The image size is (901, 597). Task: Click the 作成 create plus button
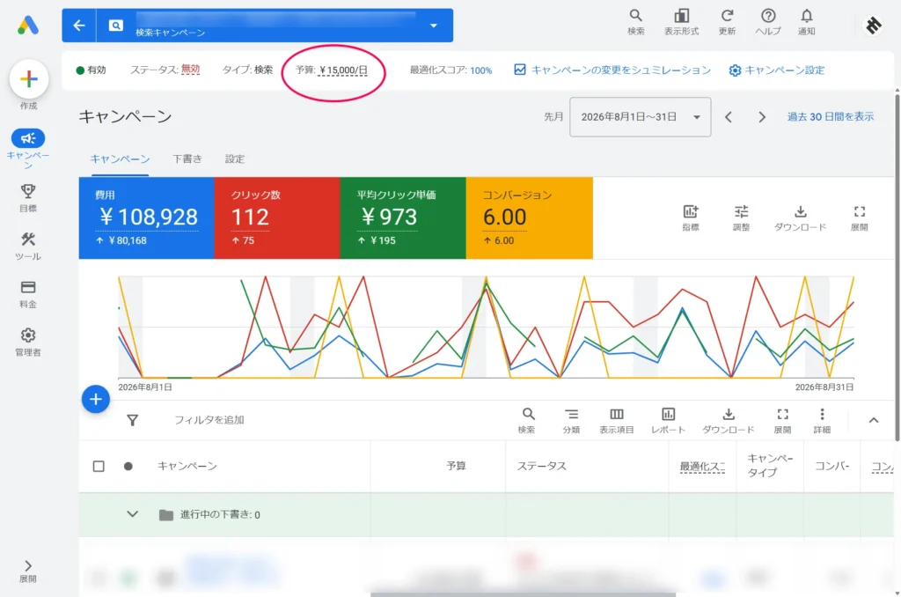click(x=29, y=78)
